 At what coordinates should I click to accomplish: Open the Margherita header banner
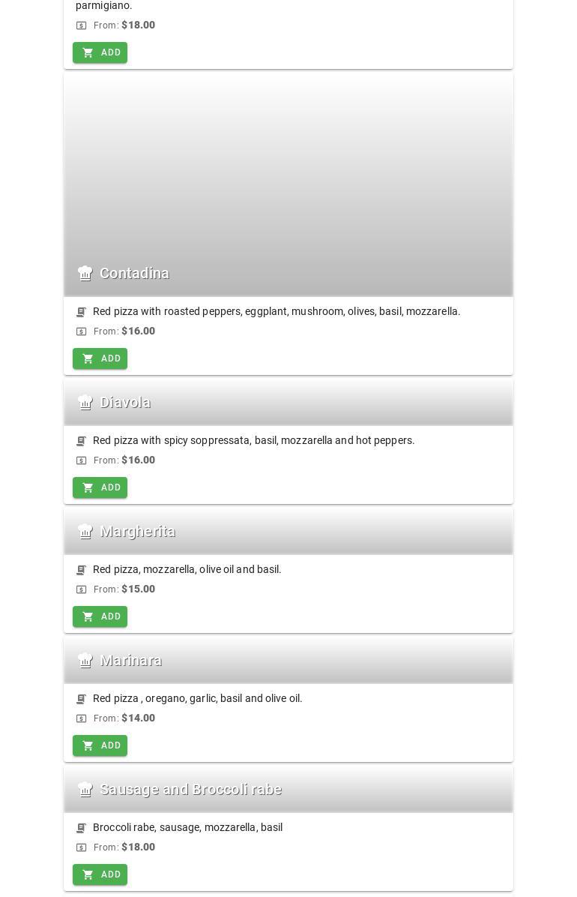(x=288, y=532)
